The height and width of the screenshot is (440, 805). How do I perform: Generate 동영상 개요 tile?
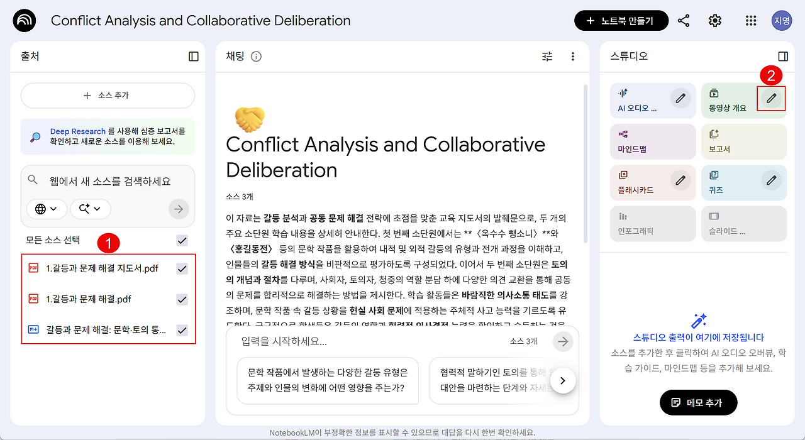tap(744, 101)
